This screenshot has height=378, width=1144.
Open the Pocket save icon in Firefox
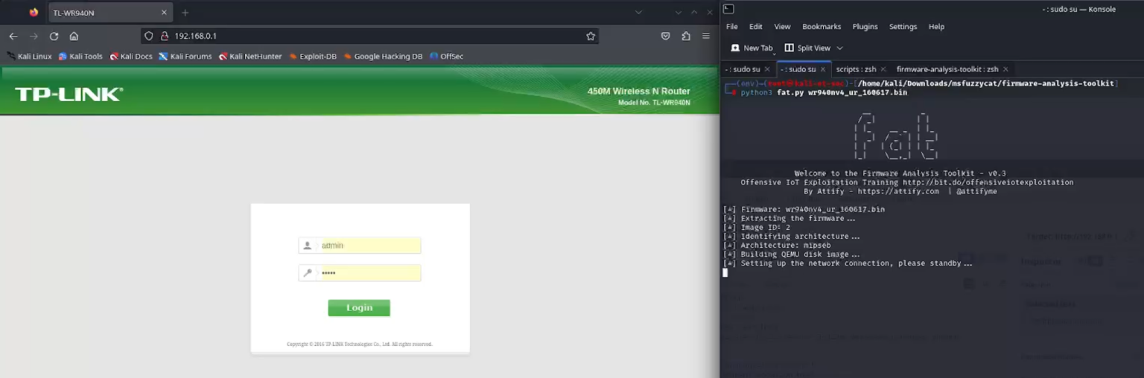tap(666, 36)
